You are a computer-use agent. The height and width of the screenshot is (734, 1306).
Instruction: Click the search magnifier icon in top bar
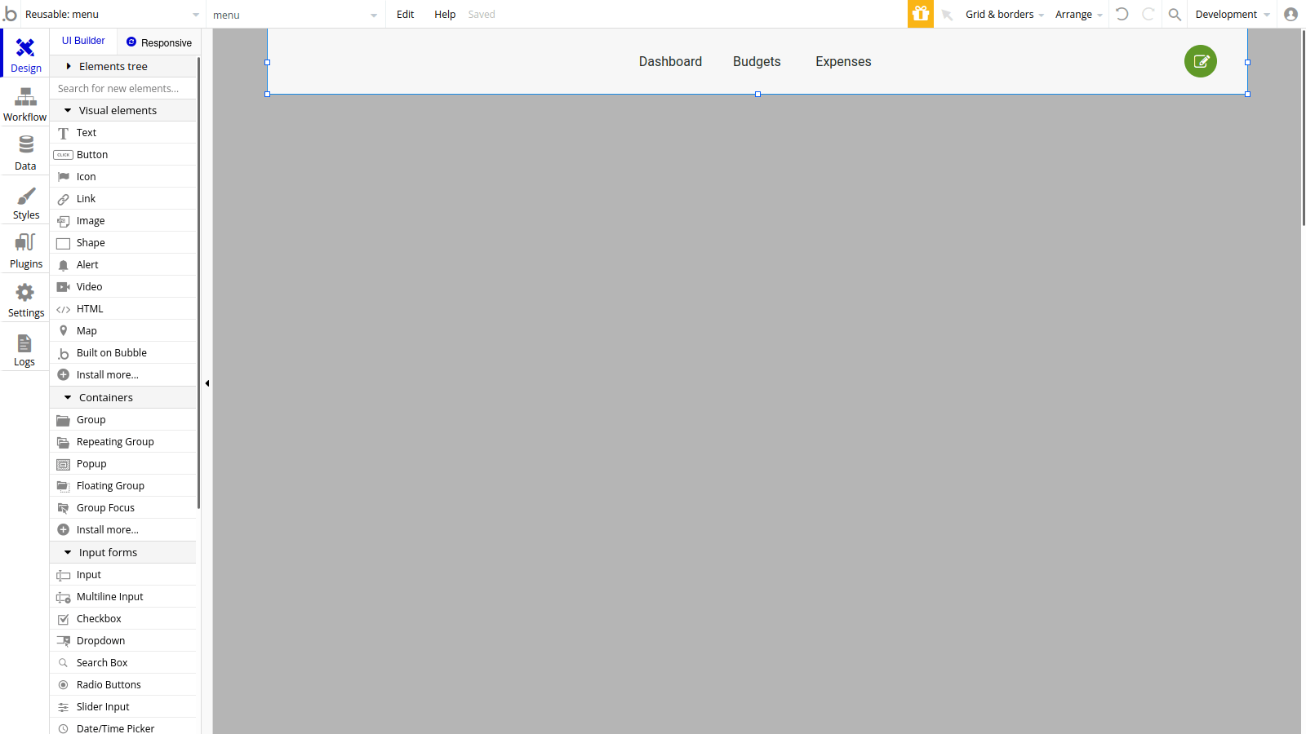(x=1175, y=15)
